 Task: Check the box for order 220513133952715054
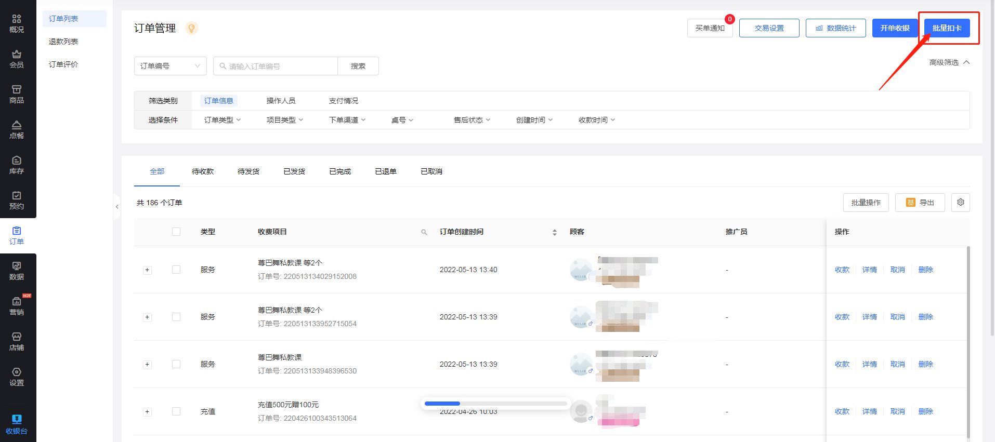(x=176, y=317)
